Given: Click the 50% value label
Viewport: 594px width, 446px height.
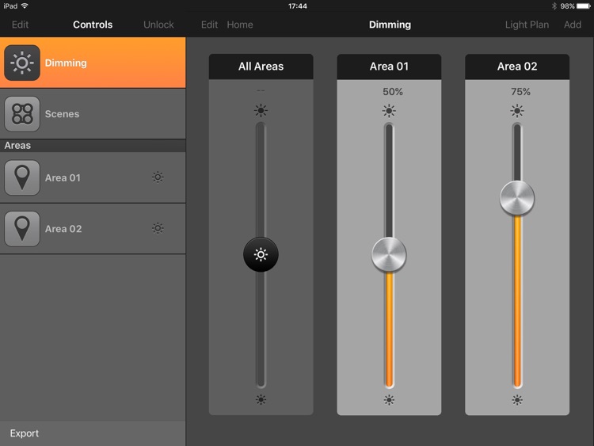Looking at the screenshot, I should coord(393,92).
